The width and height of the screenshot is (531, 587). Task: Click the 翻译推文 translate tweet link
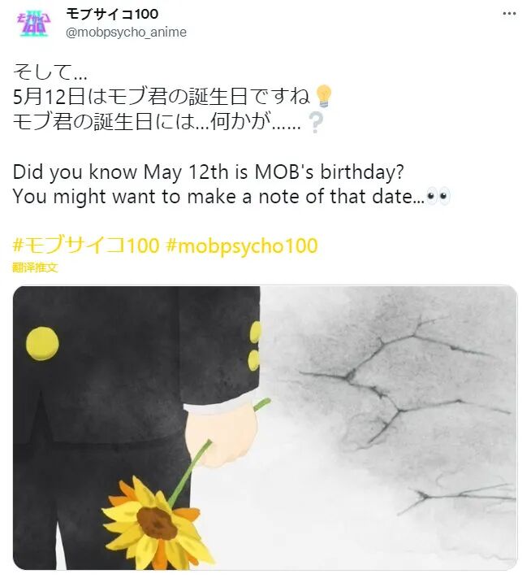pos(35,267)
